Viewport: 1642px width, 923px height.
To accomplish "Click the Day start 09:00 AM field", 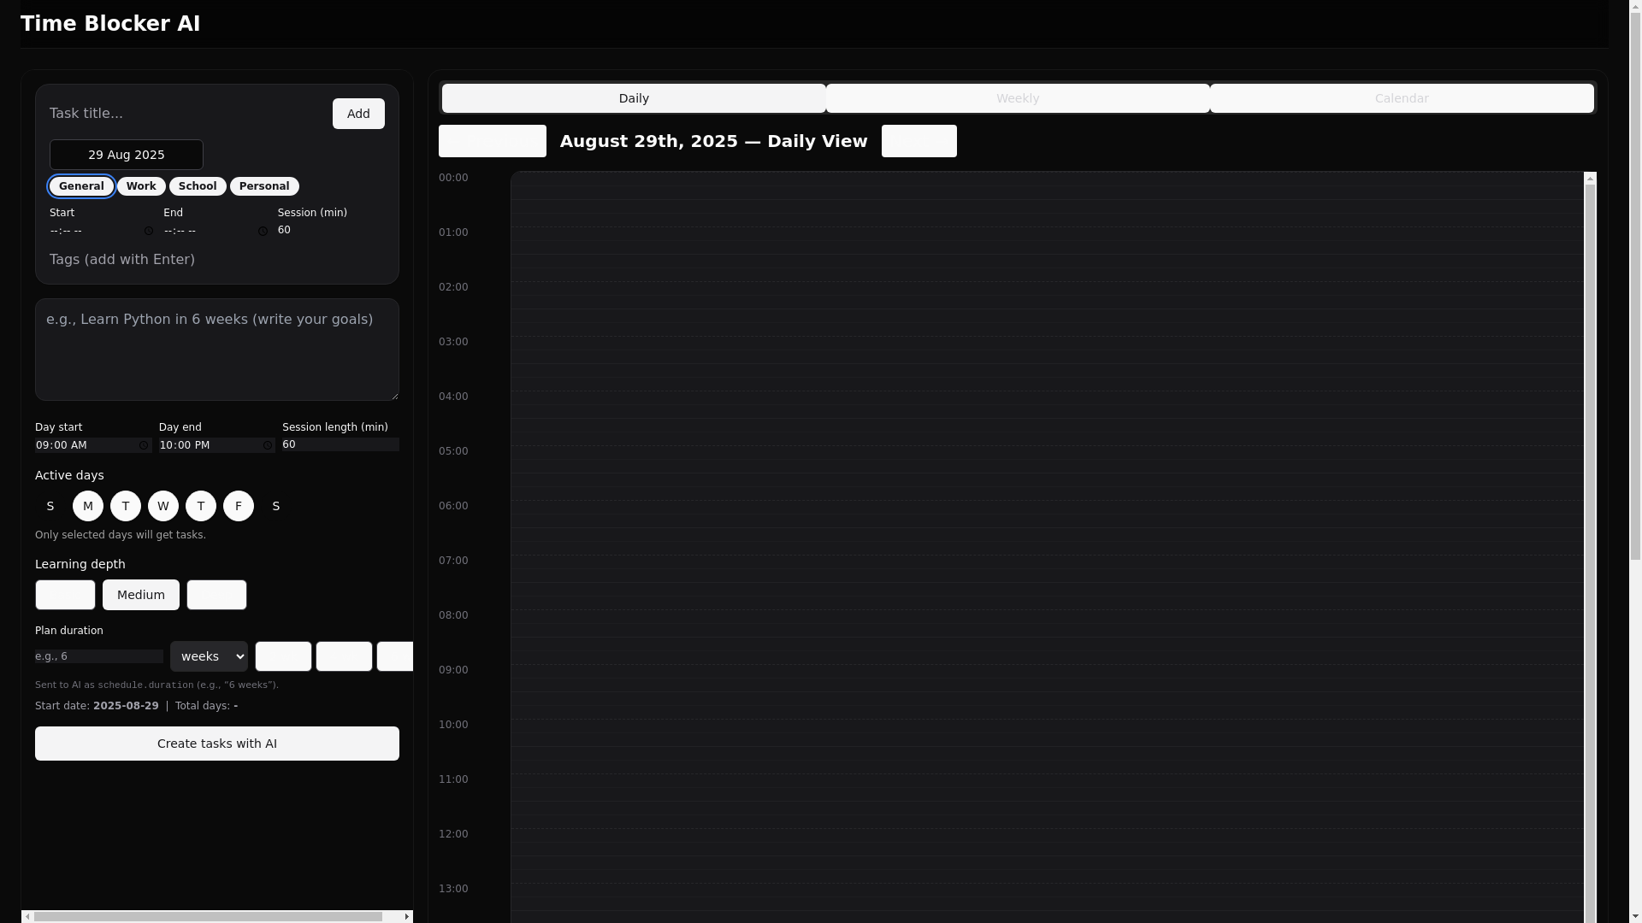I will [x=93, y=445].
